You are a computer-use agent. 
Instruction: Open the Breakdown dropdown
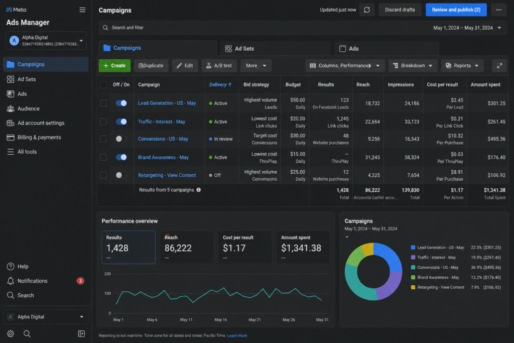(413, 66)
